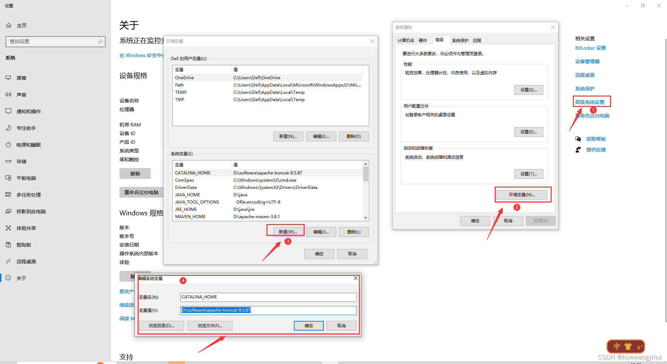Close the System Properties (系统属性) dialog
Viewport: 667px width, 364px height.
(553, 27)
